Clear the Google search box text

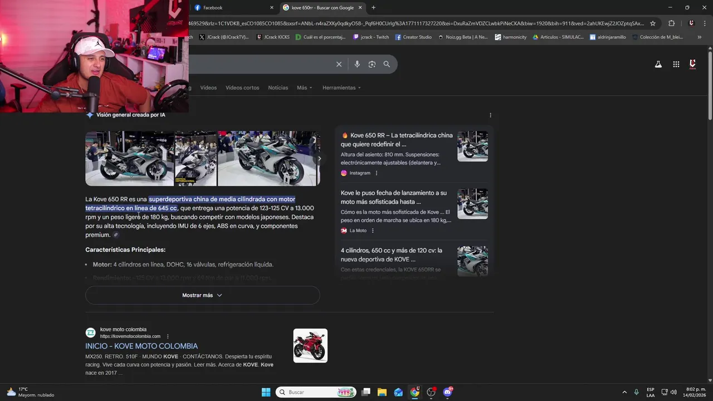coord(339,64)
